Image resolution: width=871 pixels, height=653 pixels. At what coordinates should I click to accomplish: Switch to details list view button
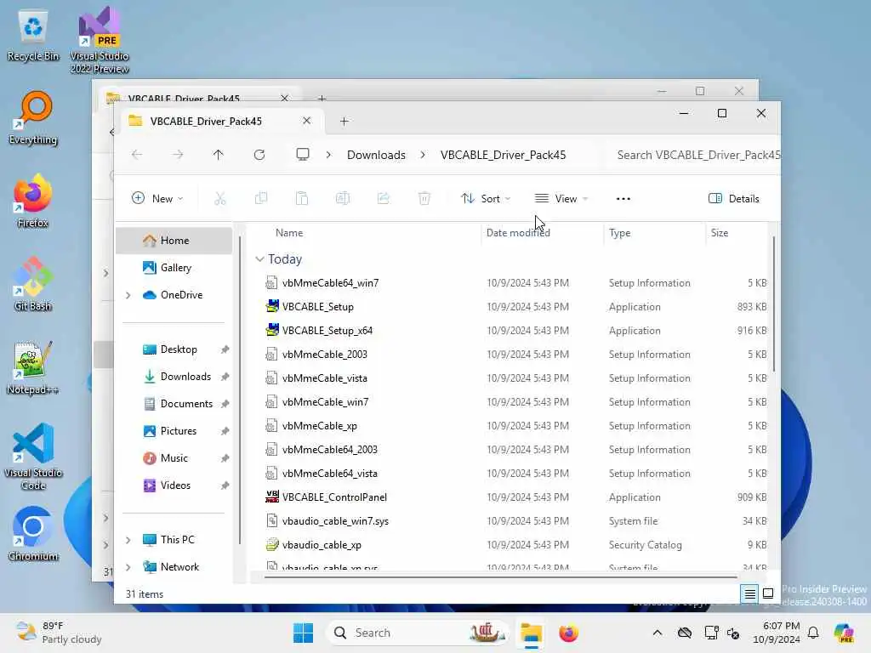750,593
